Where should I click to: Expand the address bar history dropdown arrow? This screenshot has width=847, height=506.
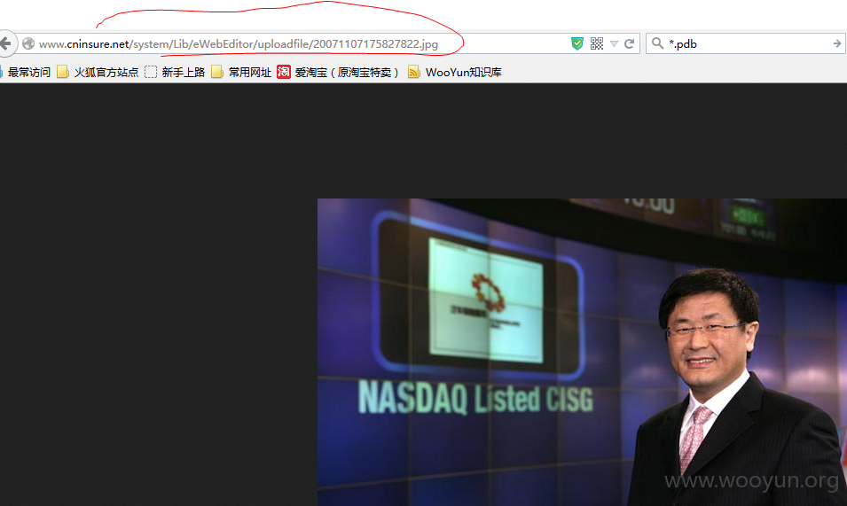[x=614, y=43]
